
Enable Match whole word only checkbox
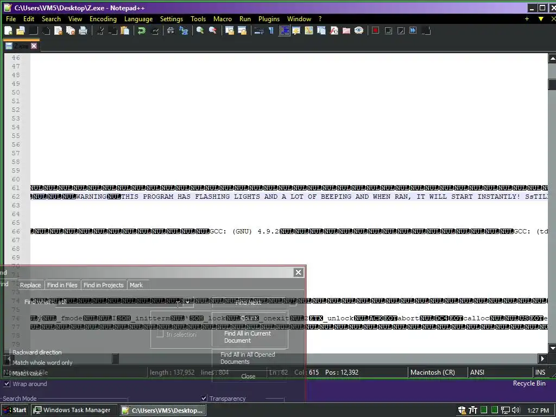7,362
